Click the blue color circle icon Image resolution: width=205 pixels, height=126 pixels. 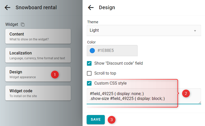pos(92,51)
